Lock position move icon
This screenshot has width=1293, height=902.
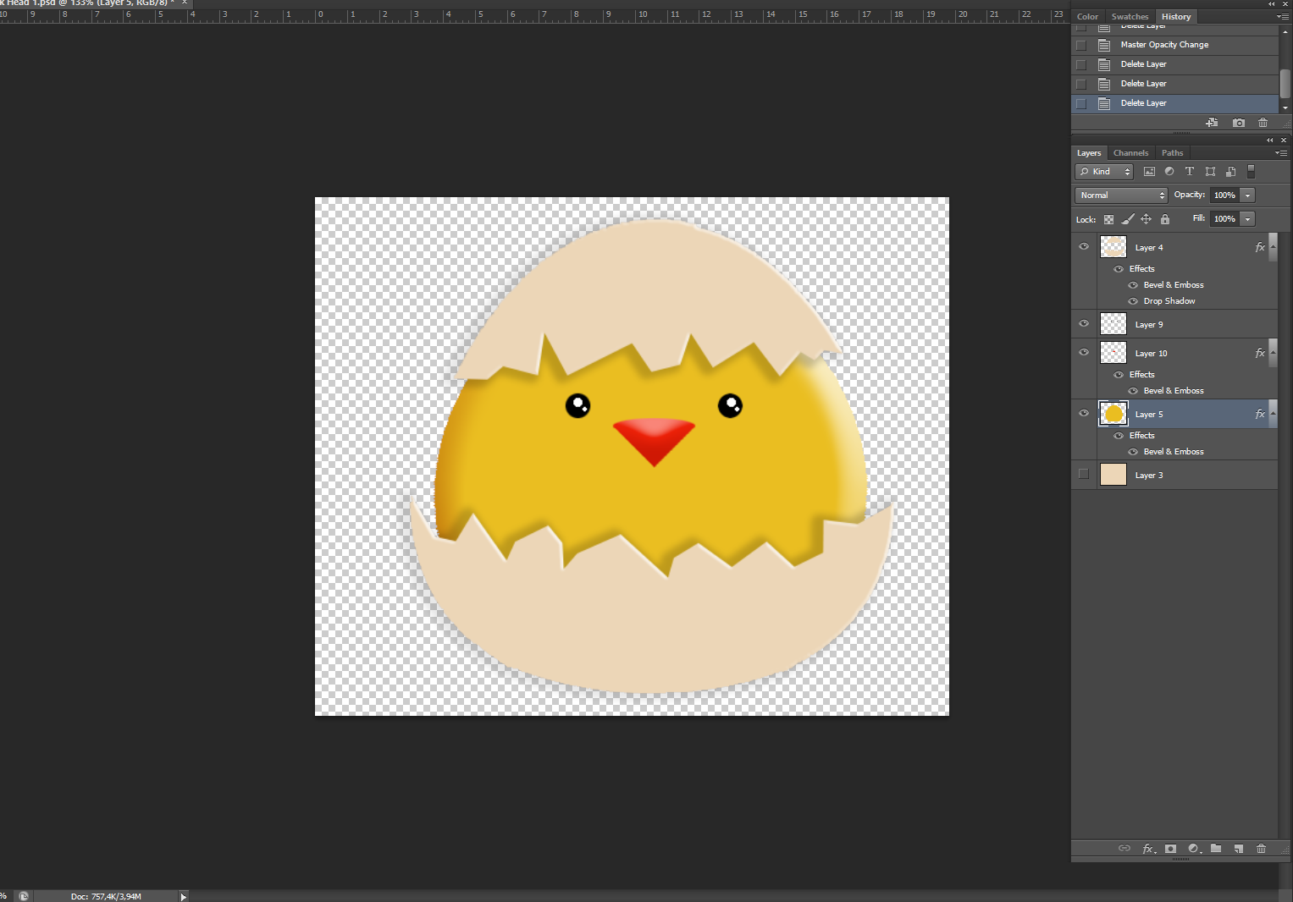click(x=1146, y=219)
